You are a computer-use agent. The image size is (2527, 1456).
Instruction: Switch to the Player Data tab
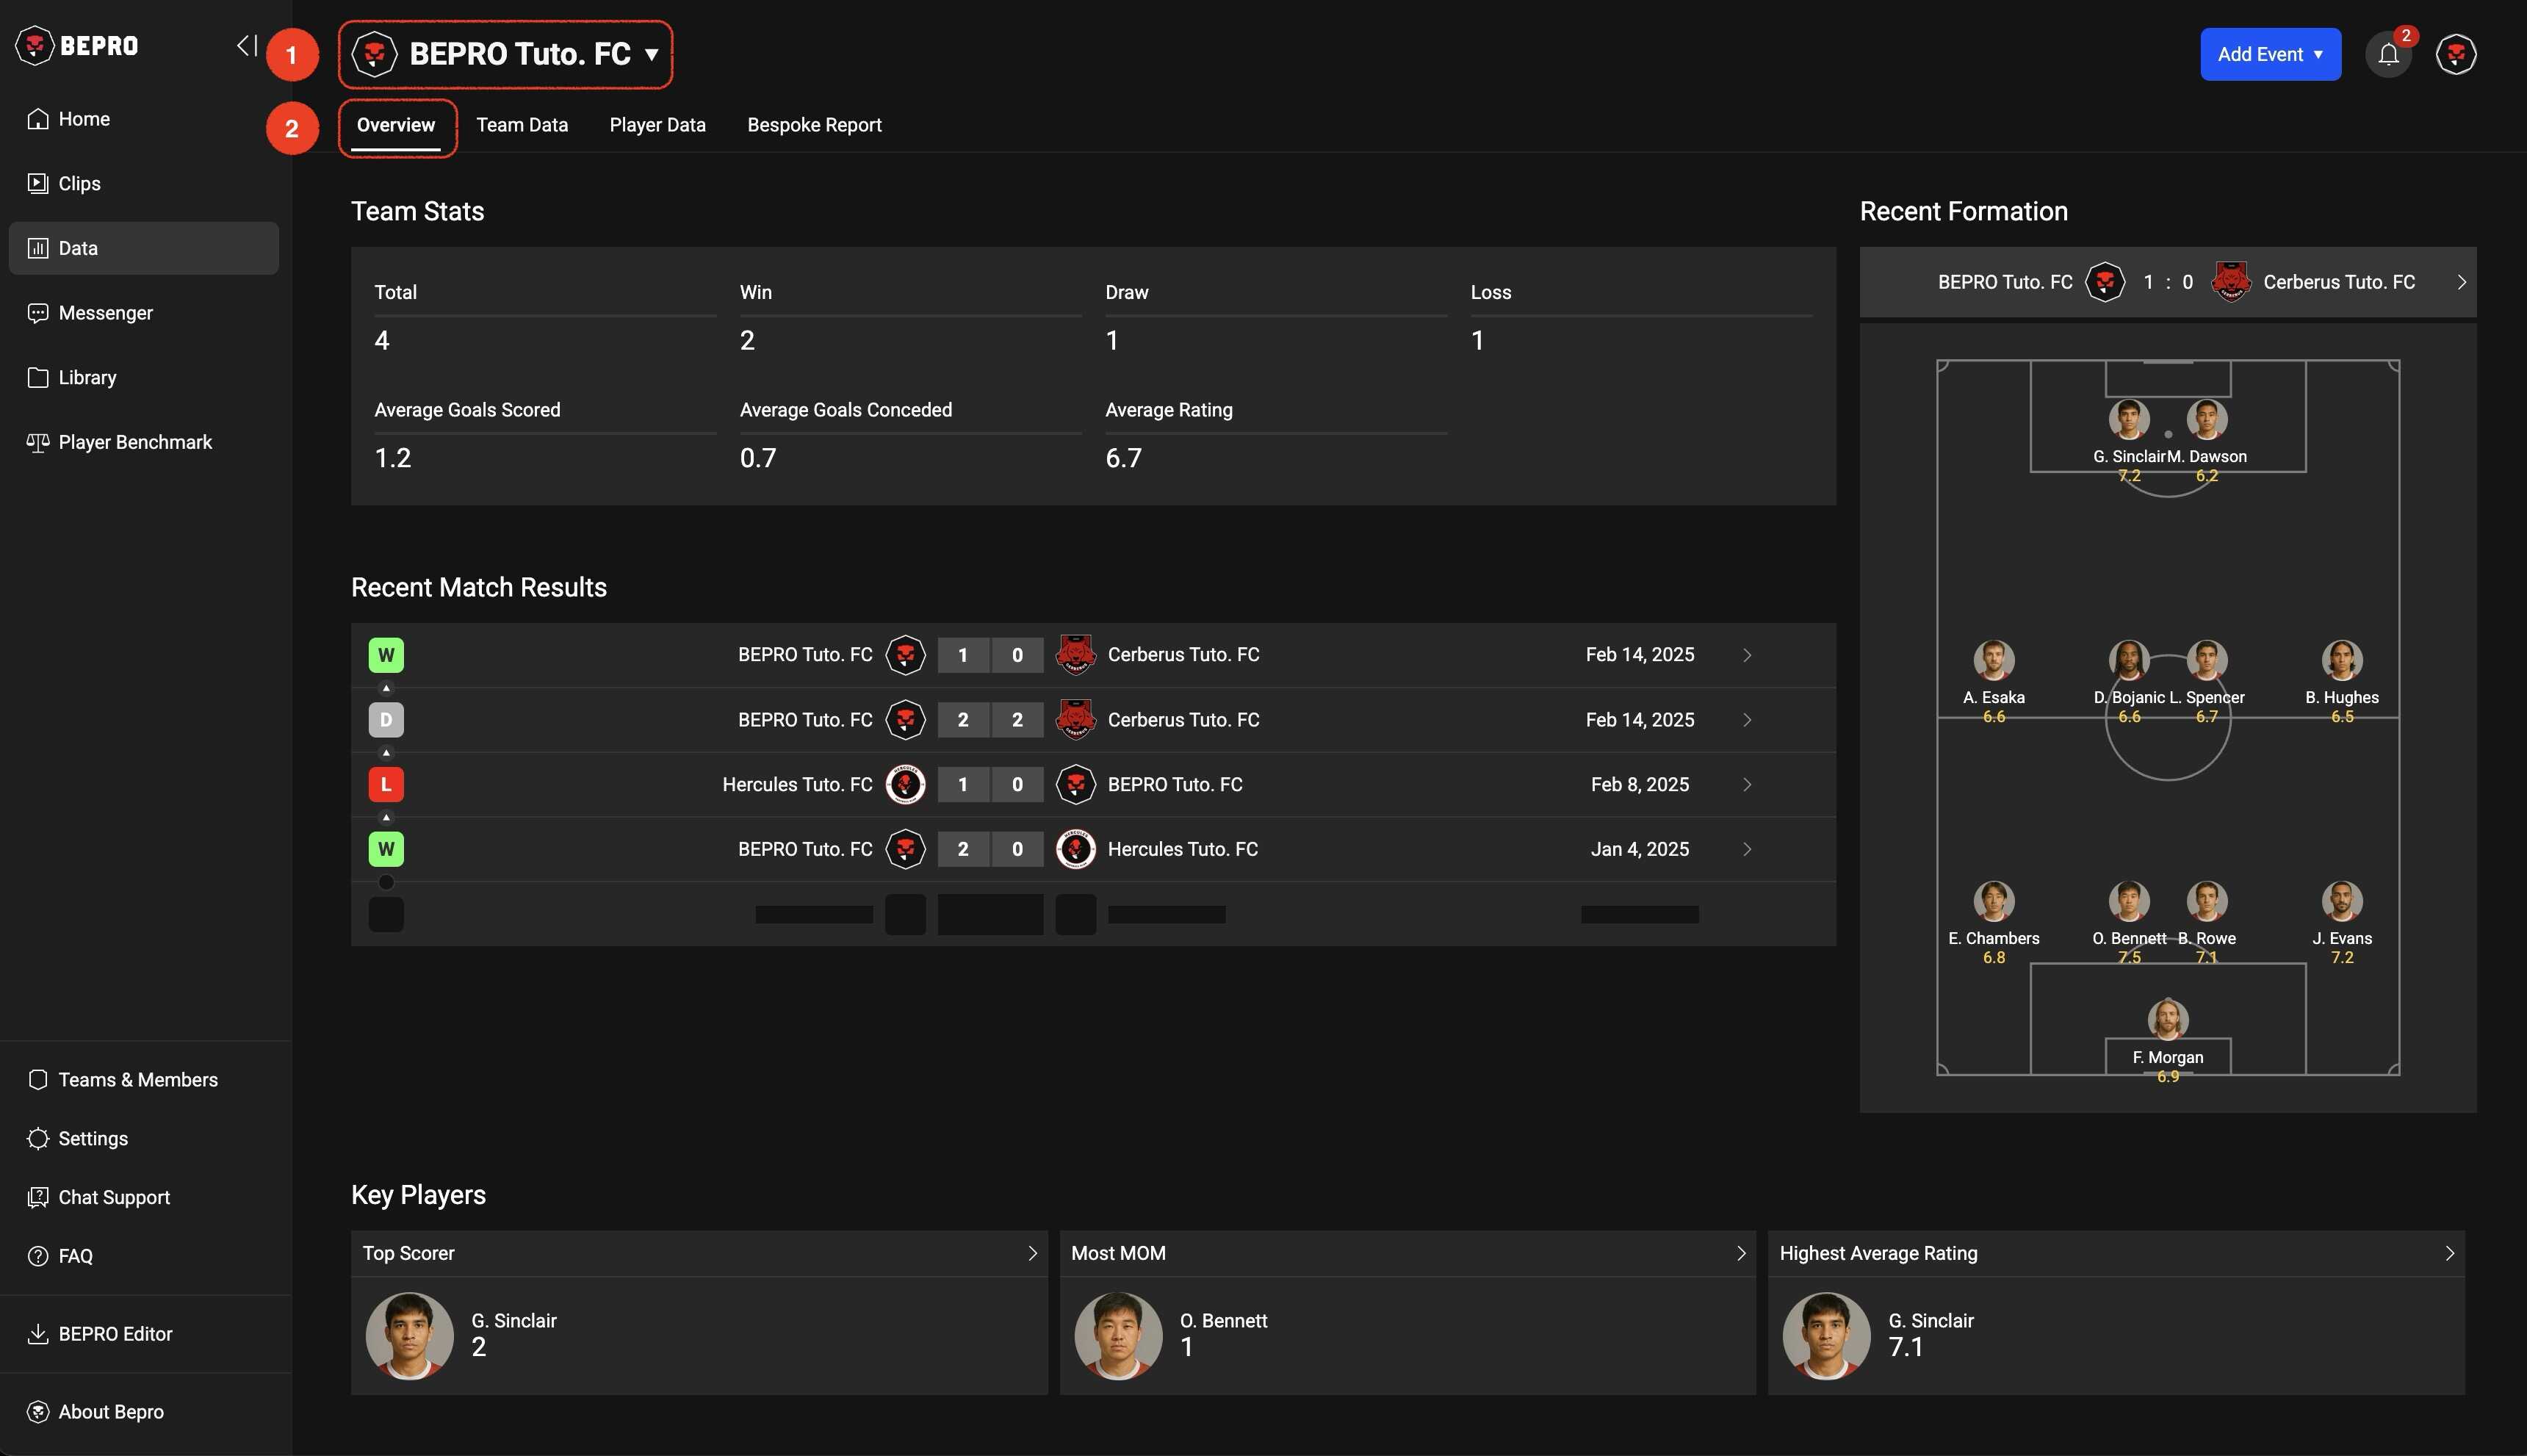click(657, 125)
